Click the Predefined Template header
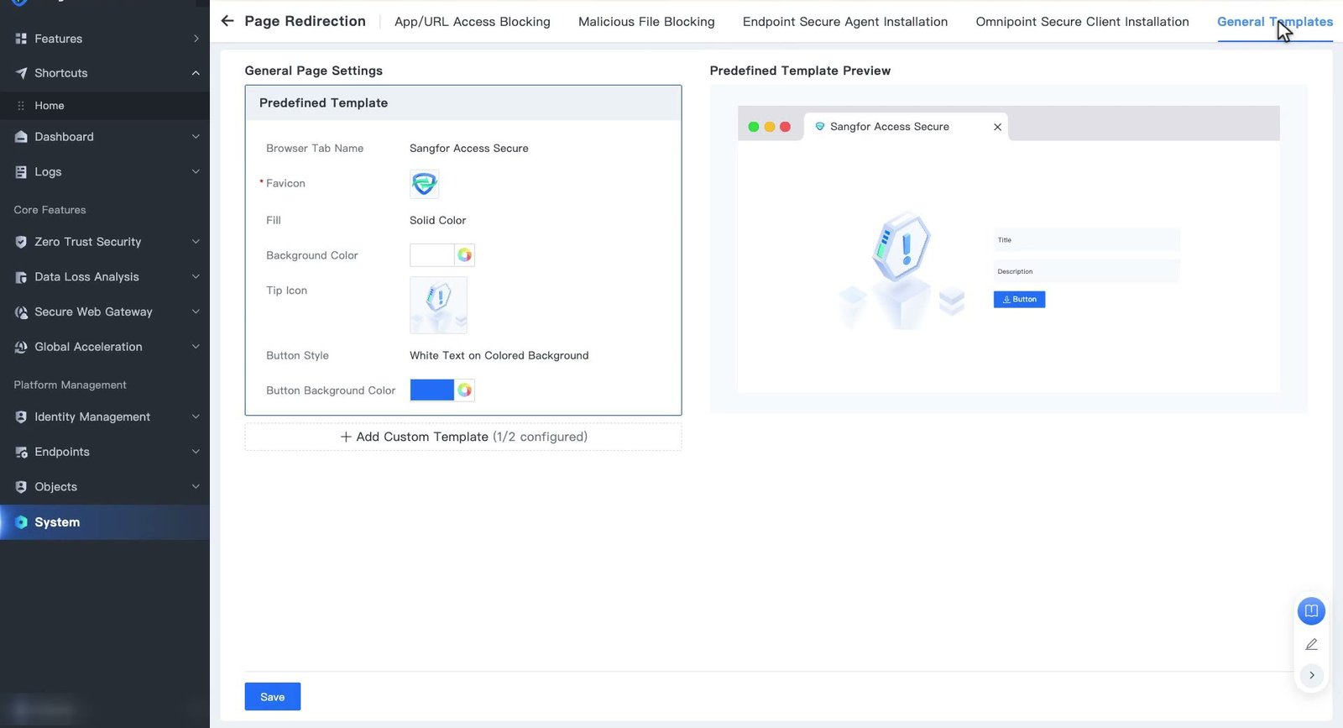The image size is (1343, 728). tap(463, 103)
